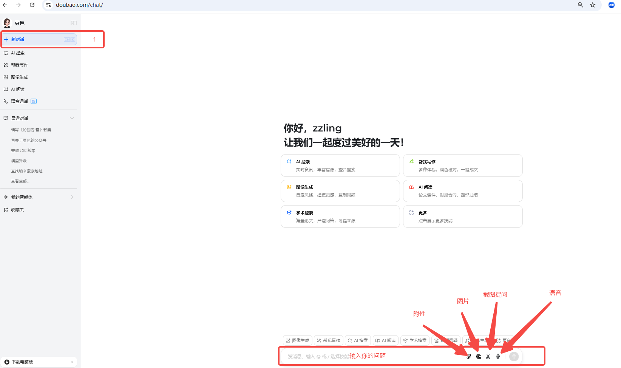Click the 帮我写作 pencil icon in the sidebar
Image resolution: width=621 pixels, height=368 pixels.
coord(6,65)
